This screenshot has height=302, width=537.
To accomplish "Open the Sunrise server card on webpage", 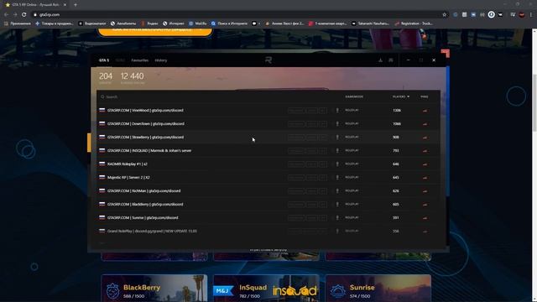I will coord(378,288).
